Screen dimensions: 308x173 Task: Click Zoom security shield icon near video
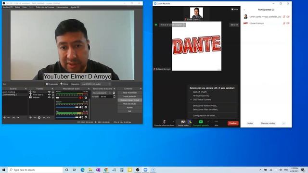[x=190, y=122]
